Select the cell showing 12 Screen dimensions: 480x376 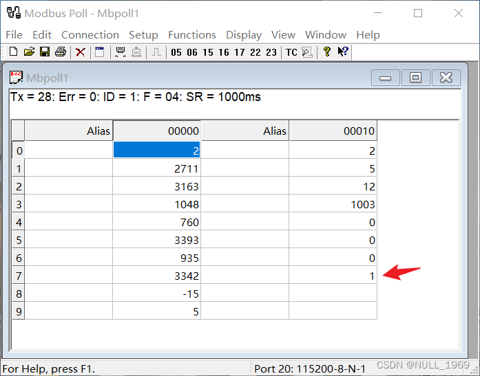(x=333, y=186)
